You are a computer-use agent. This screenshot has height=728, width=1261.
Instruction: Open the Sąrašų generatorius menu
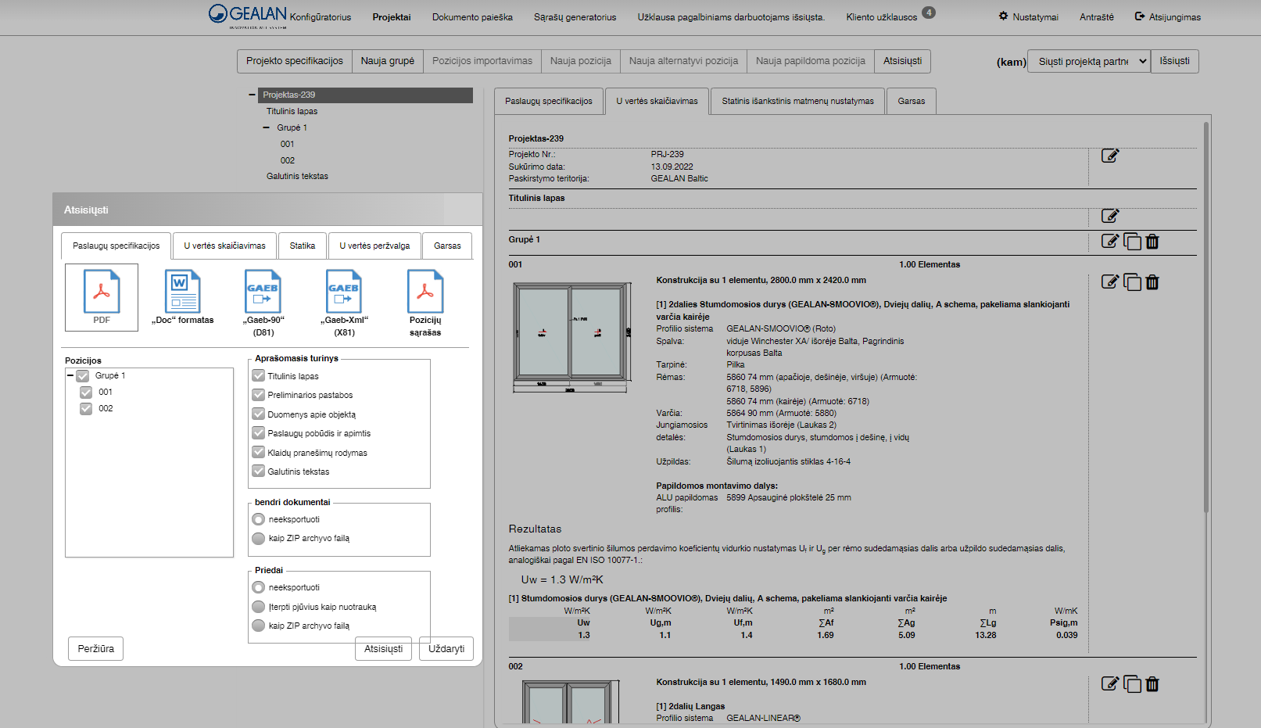tap(575, 17)
